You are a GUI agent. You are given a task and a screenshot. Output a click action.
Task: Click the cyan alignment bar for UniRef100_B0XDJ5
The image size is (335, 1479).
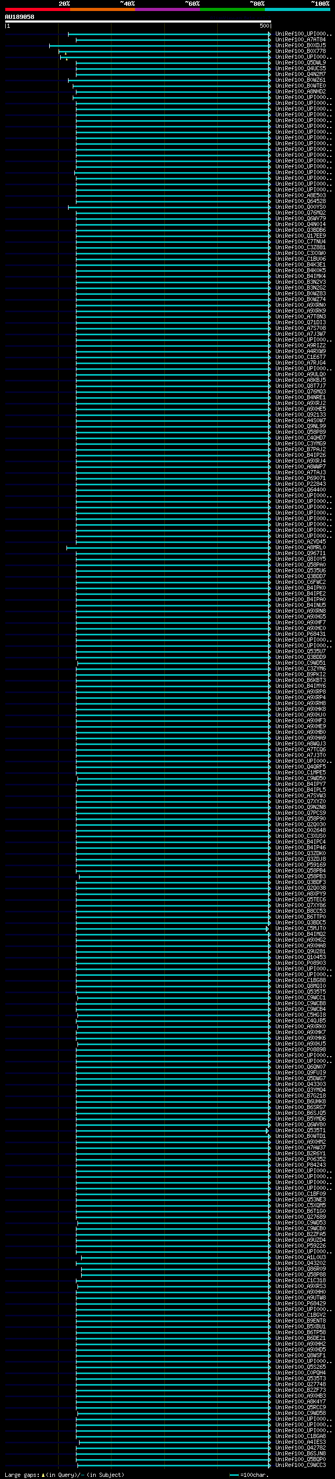point(160,45)
